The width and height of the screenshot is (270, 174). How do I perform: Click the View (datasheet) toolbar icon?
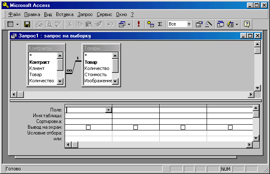click(x=11, y=24)
